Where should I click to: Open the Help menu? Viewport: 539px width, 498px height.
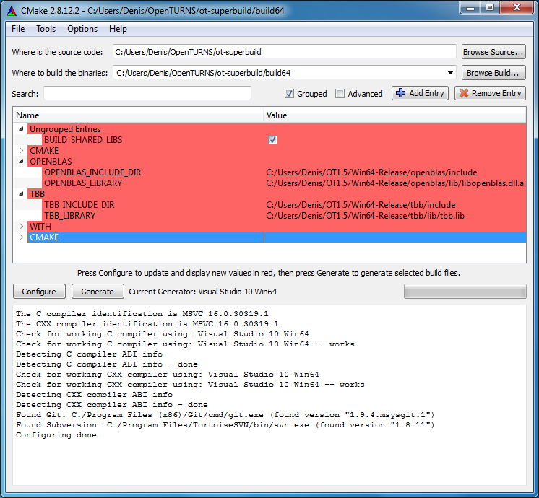tap(118, 29)
